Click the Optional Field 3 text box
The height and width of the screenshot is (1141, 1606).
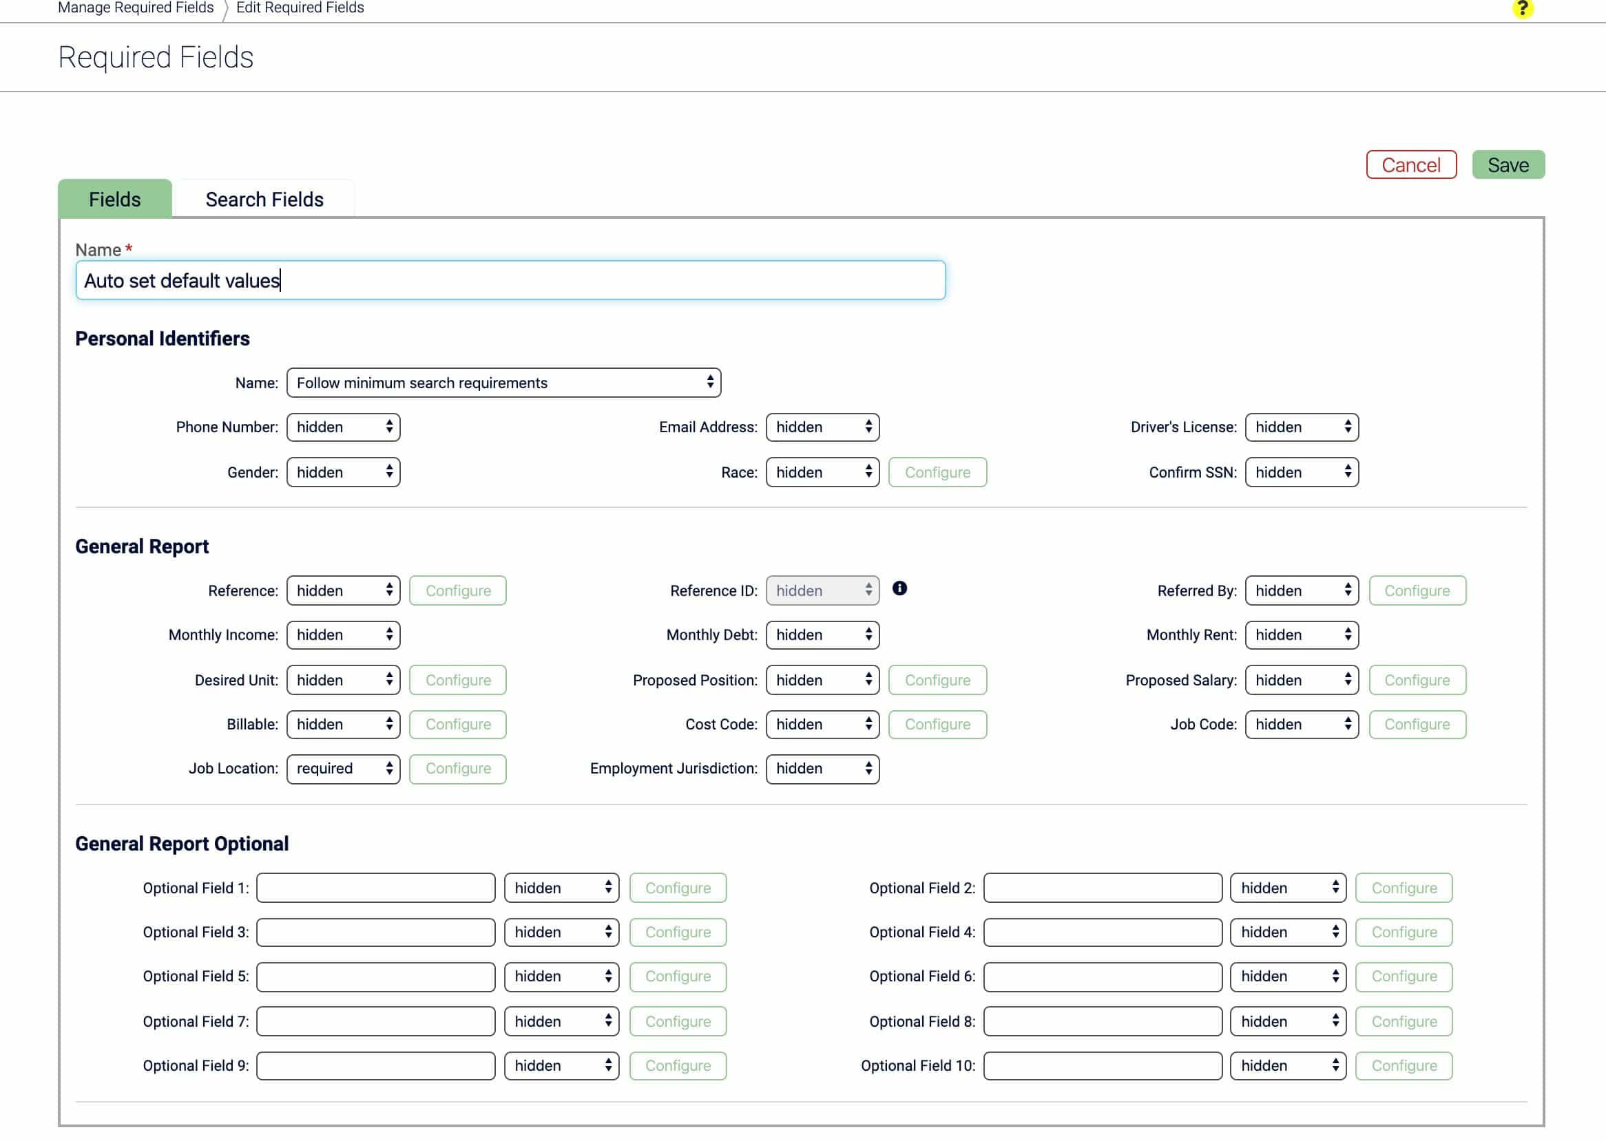click(x=375, y=932)
